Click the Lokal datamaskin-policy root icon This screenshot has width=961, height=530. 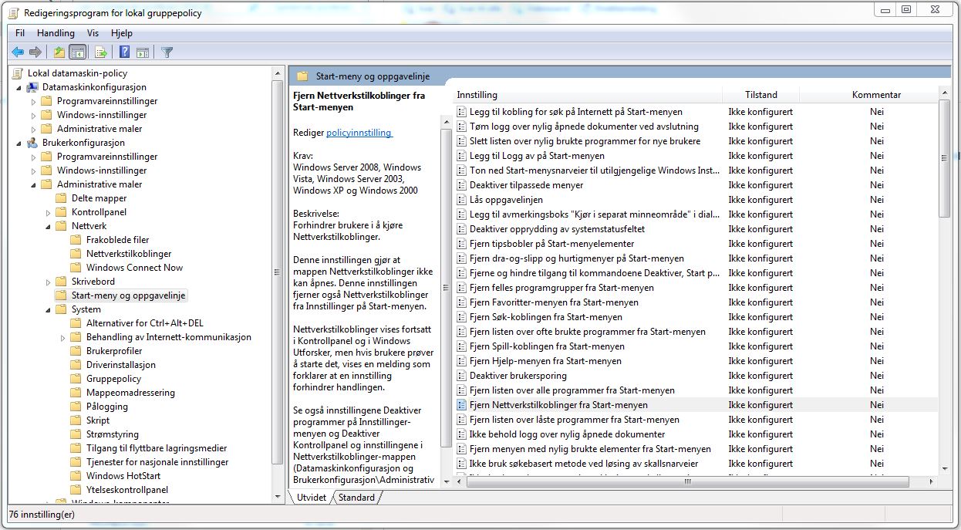tap(19, 73)
